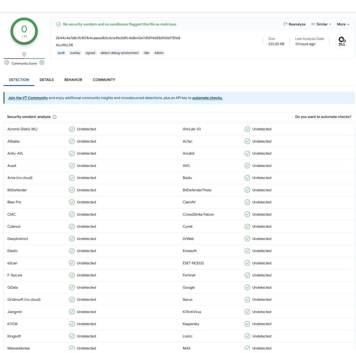This screenshot has height=353, width=356.
Task: Click the Ikarus vendor name
Action: click(x=188, y=299)
